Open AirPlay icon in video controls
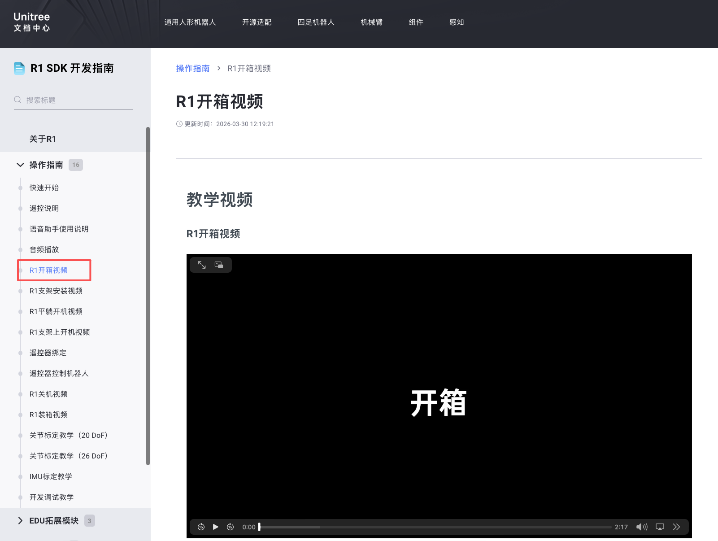 pyautogui.click(x=660, y=527)
